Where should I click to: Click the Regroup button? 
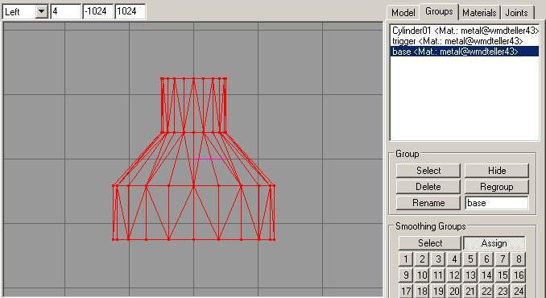pyautogui.click(x=497, y=187)
